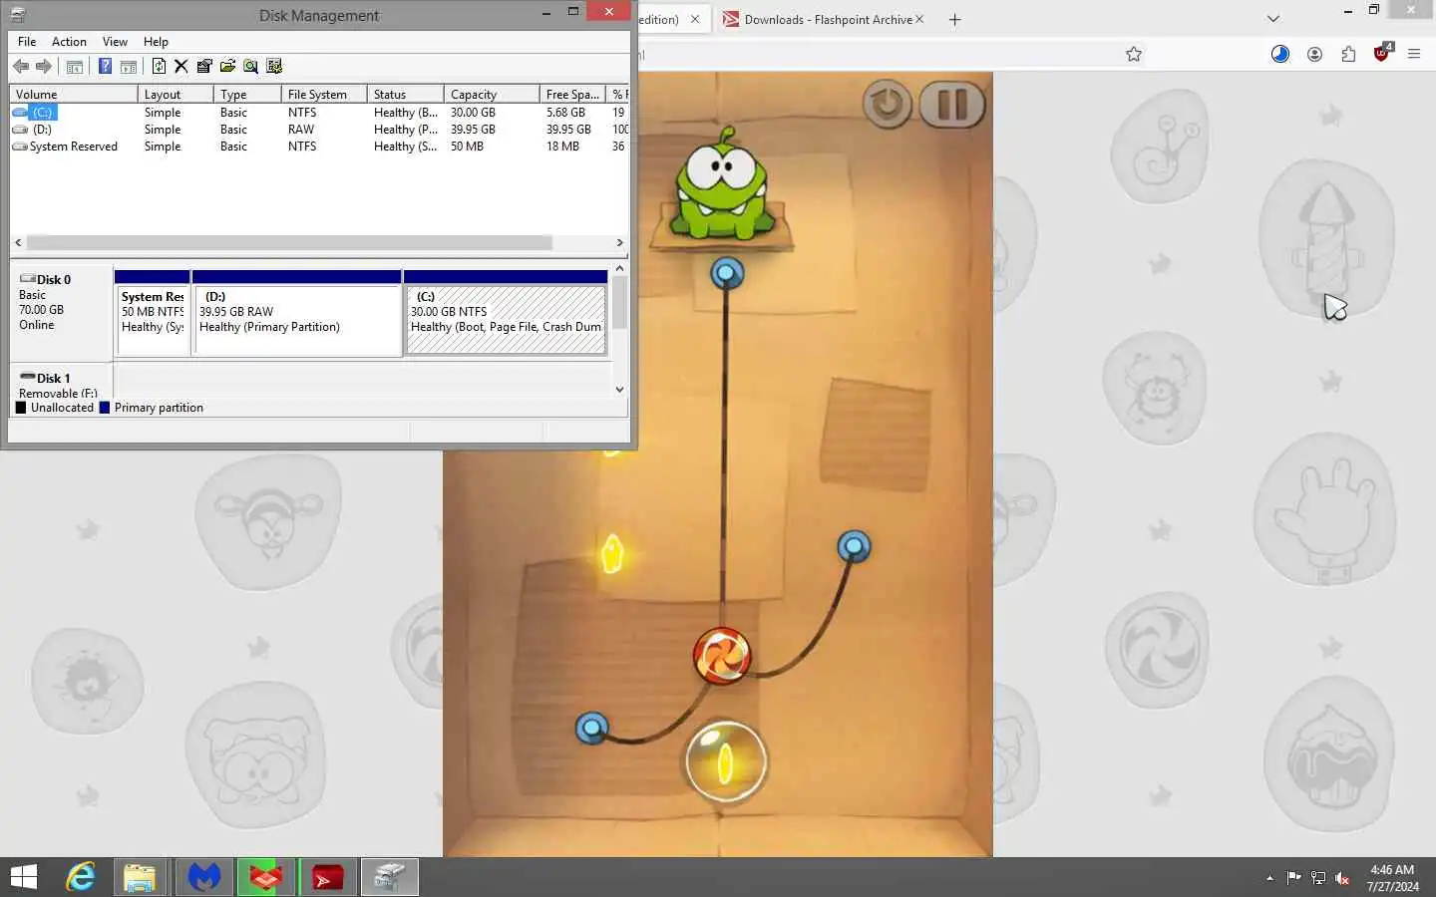Image resolution: width=1436 pixels, height=897 pixels.
Task: Sort by the Free Space column header
Action: pos(572,94)
